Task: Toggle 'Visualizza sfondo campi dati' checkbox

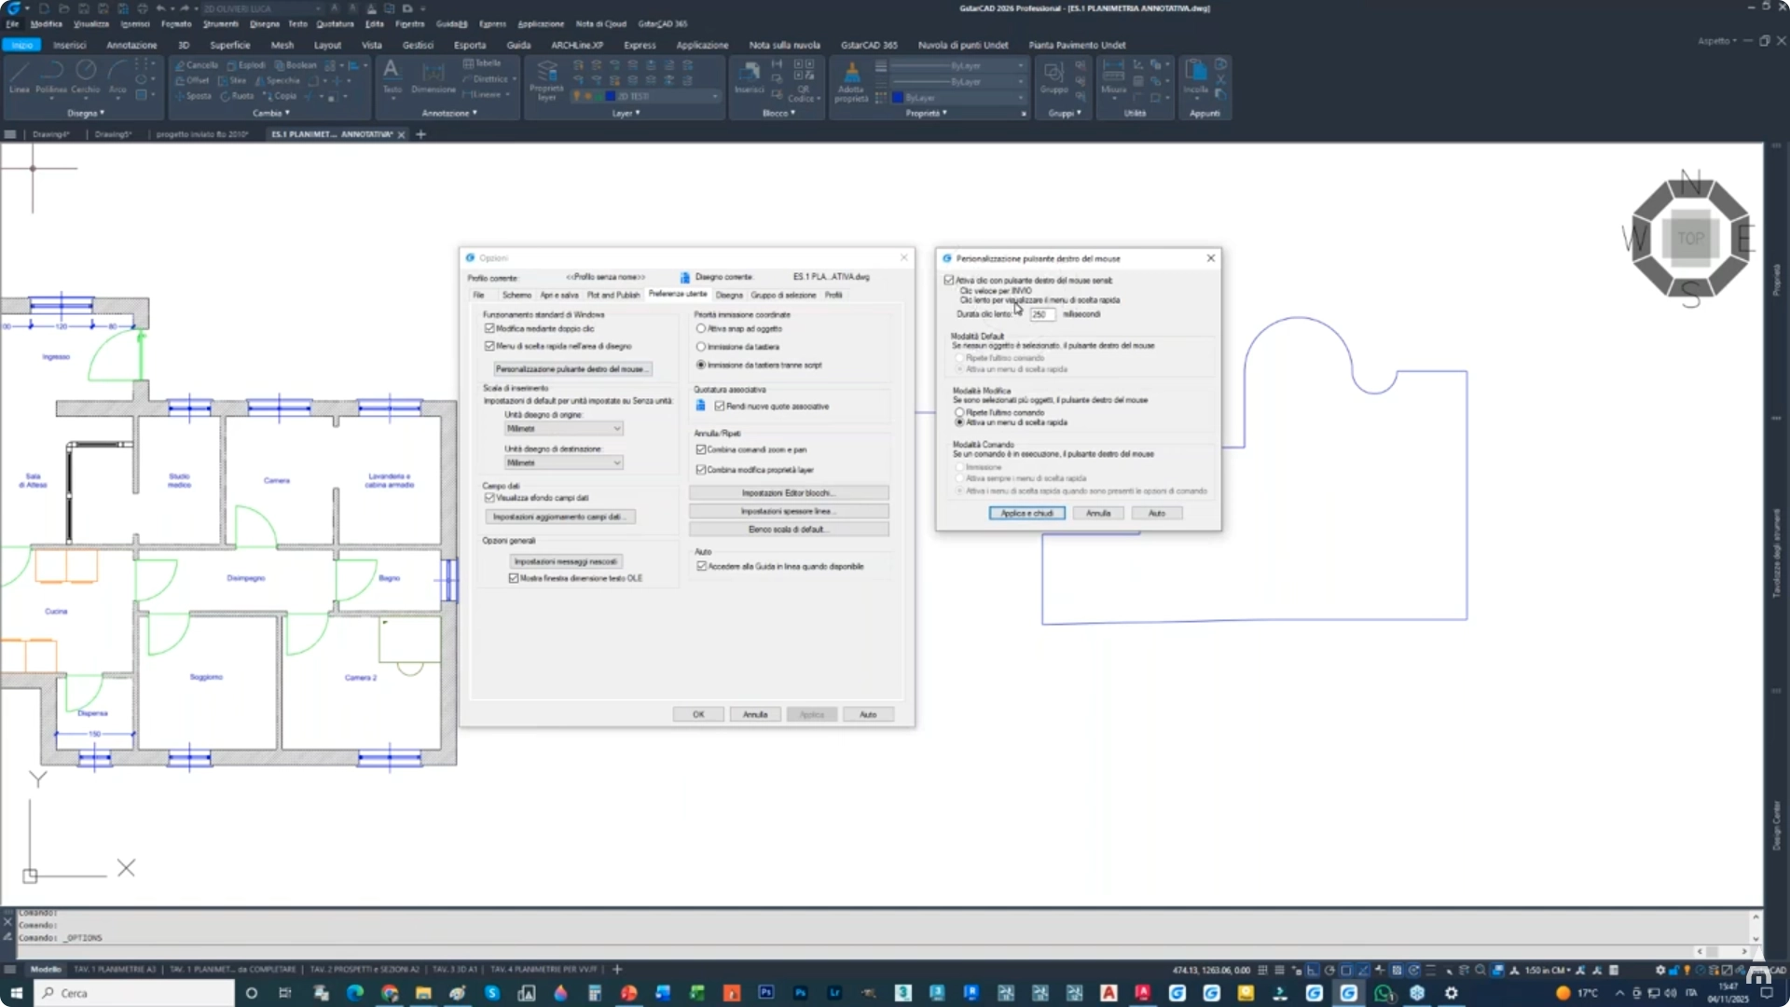Action: (489, 498)
